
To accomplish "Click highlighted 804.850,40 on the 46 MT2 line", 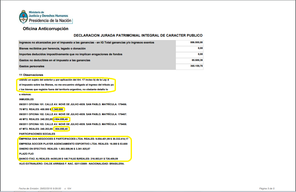I will [62, 119].
